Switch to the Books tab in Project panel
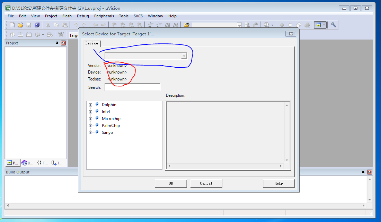Image resolution: width=381 pixels, height=222 pixels. pyautogui.click(x=27, y=163)
